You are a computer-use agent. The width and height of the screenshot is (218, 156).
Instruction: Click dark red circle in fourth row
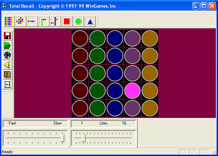[x=80, y=91]
